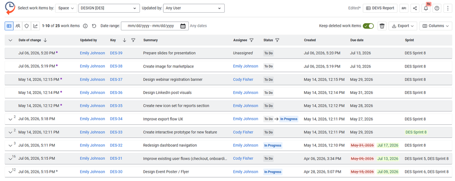Open Cody Fisher assignee link for DES-37
The width and height of the screenshot is (455, 181).
243,79
